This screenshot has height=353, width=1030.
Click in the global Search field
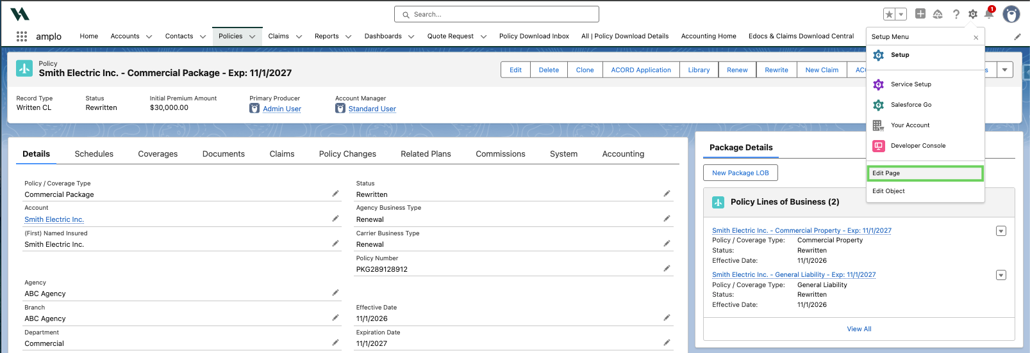coord(497,14)
